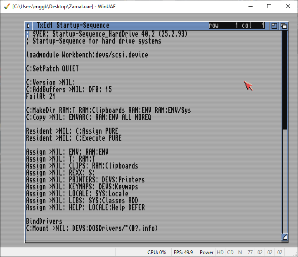Click the C:Version >NIL: line
Screen dimensions: 298x257
51,83
